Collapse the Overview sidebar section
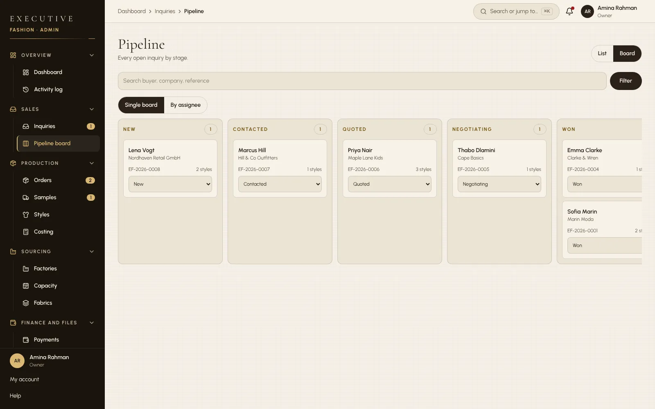The width and height of the screenshot is (655, 409). click(x=92, y=55)
